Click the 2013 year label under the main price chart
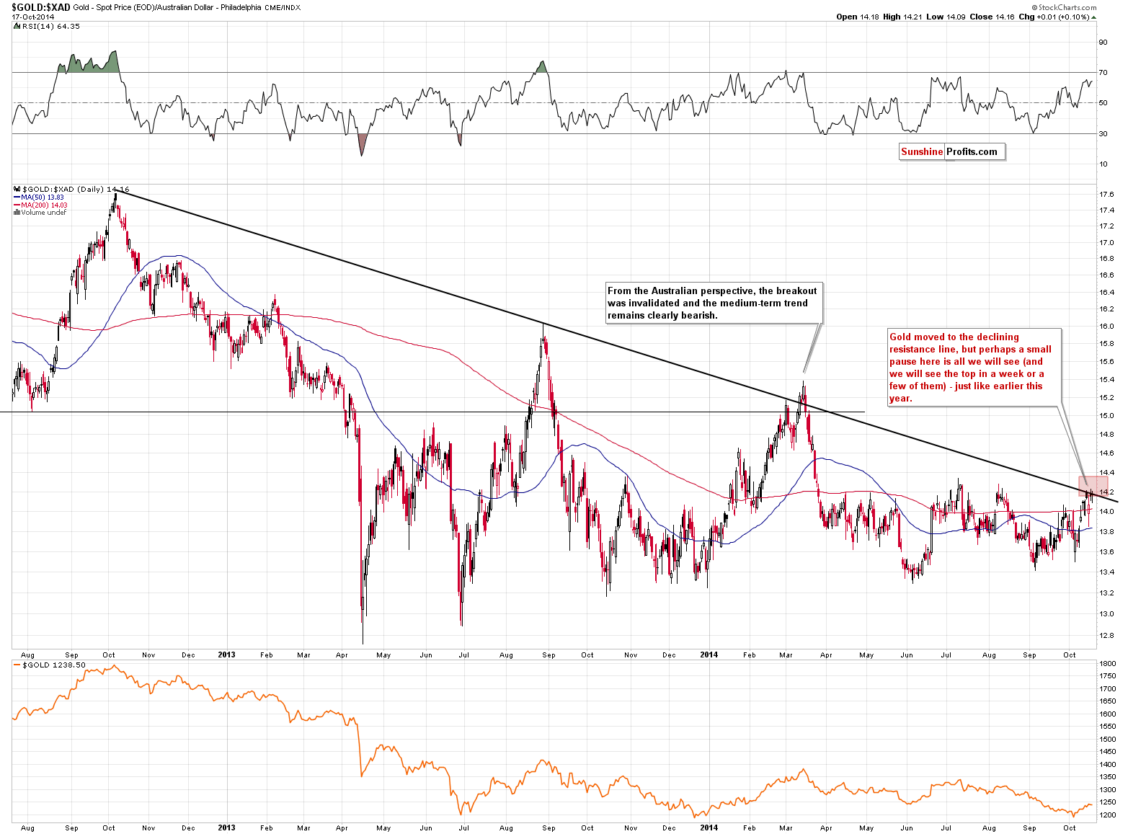 click(x=226, y=655)
